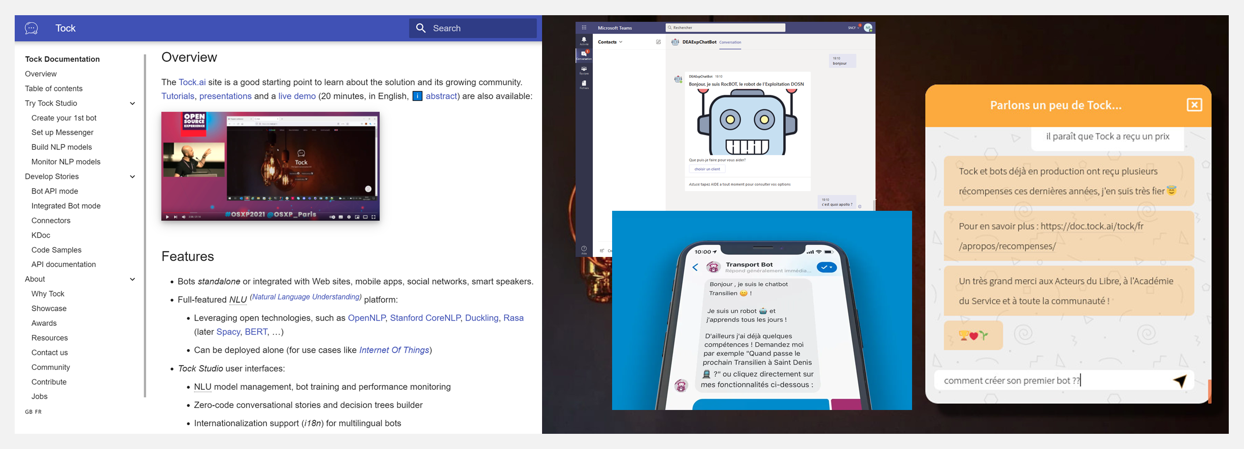The image size is (1244, 449).
Task: Click the Tock docs Search field
Action: pos(473,28)
